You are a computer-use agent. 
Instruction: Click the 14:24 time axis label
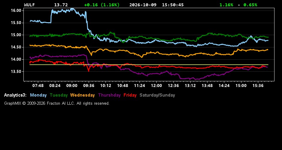[224, 86]
